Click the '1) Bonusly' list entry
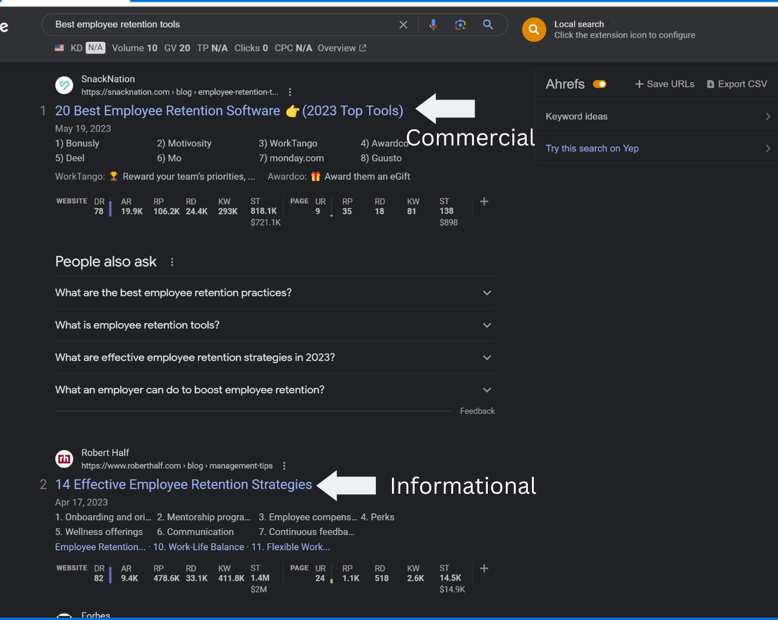This screenshot has height=620, width=778. (77, 144)
